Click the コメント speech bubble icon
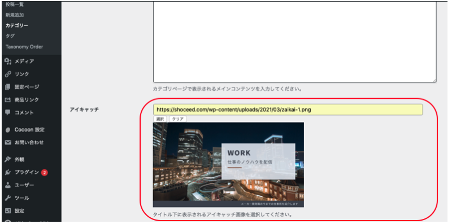This screenshot has width=452, height=224. (8, 113)
